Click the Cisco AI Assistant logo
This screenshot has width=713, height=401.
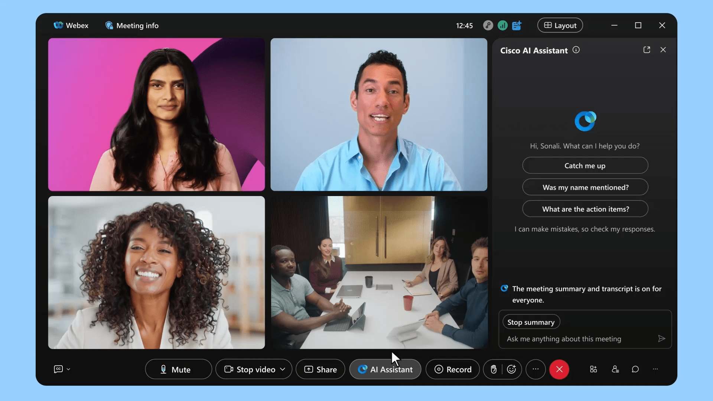[x=585, y=121]
